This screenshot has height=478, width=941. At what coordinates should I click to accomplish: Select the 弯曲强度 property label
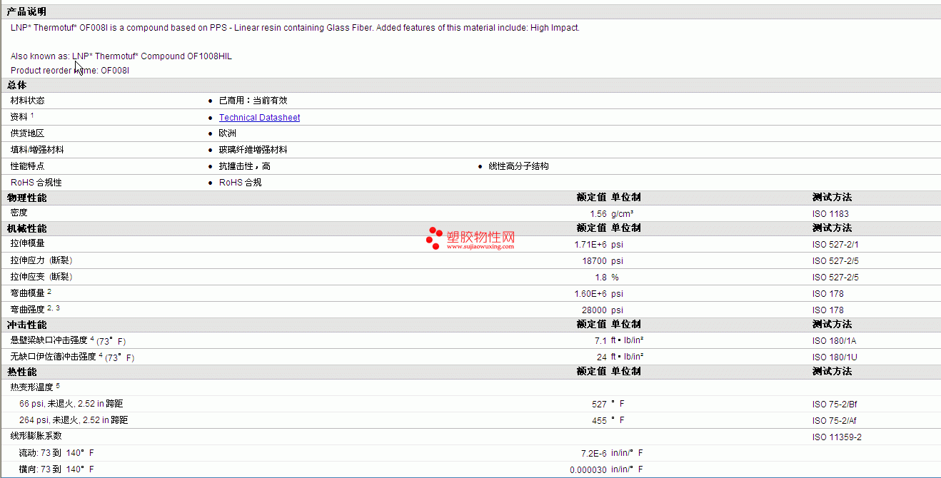(x=27, y=310)
